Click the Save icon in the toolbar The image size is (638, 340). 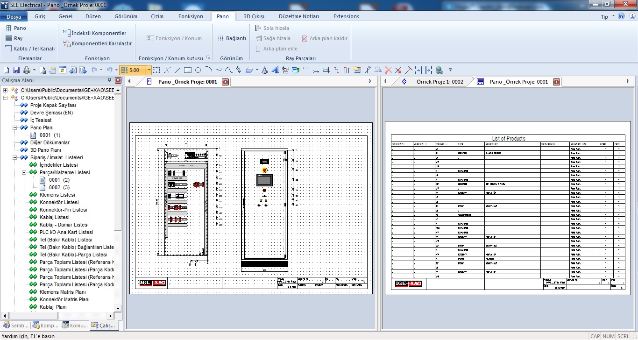point(16,70)
